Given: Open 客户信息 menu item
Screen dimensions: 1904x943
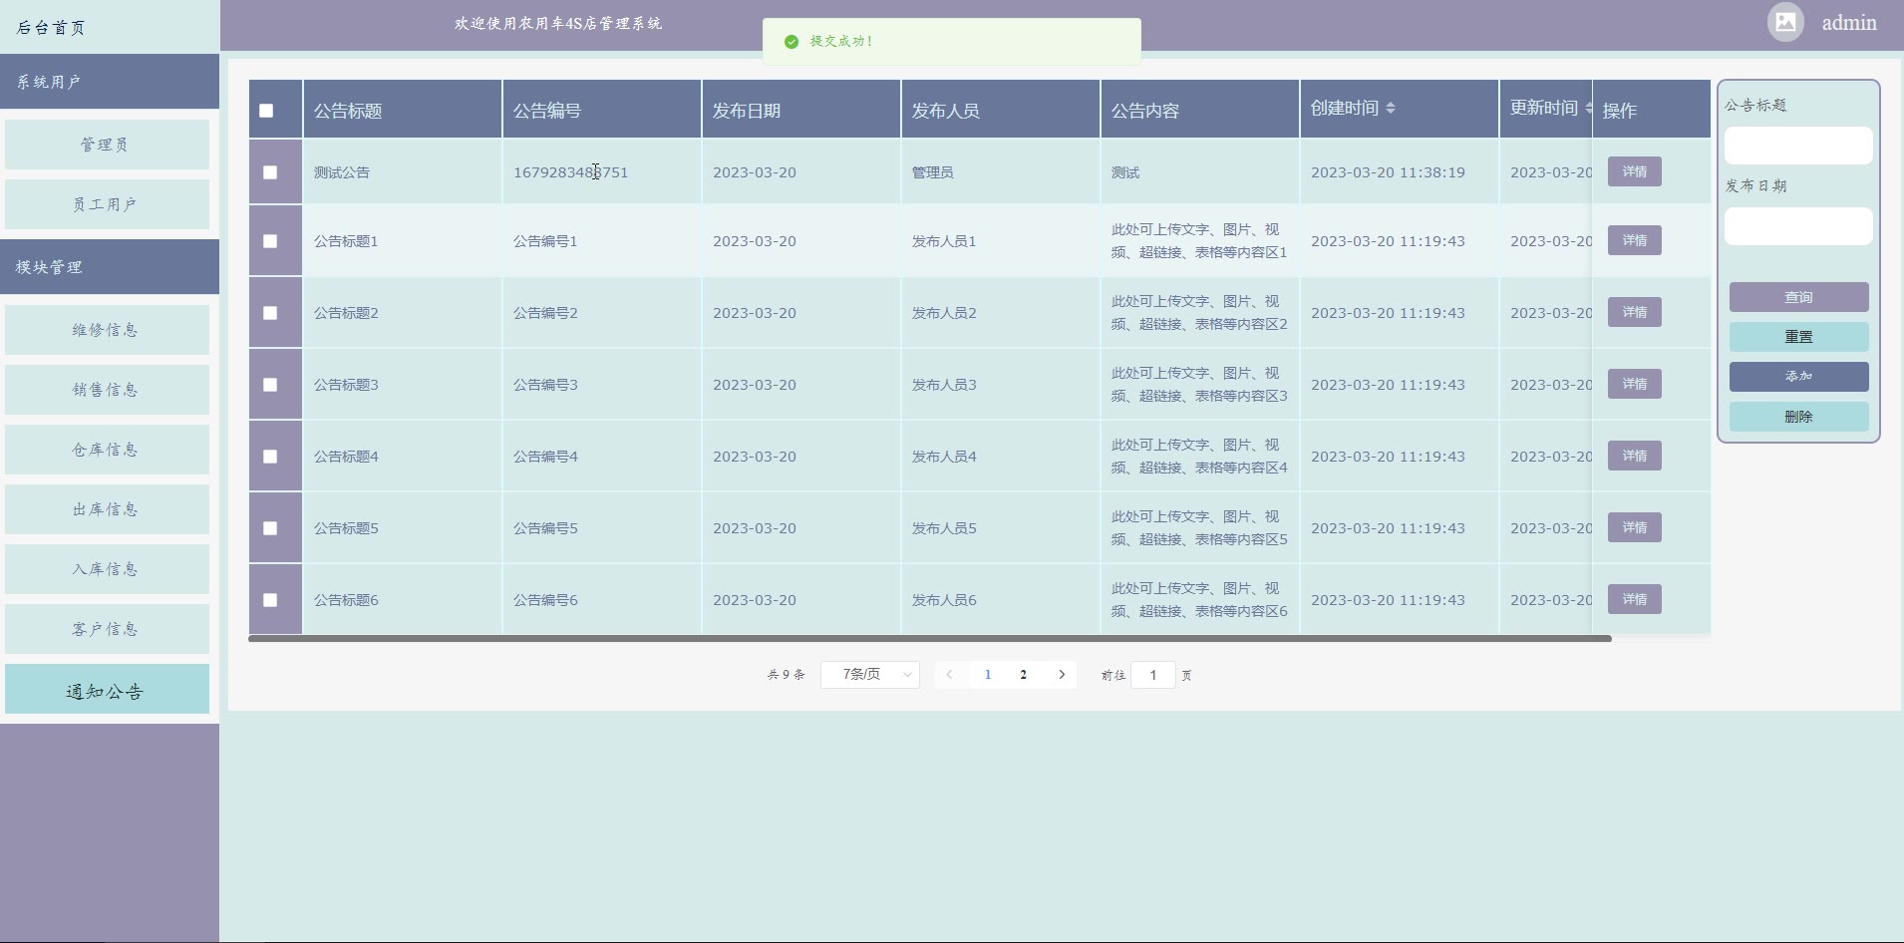Looking at the screenshot, I should click(107, 629).
